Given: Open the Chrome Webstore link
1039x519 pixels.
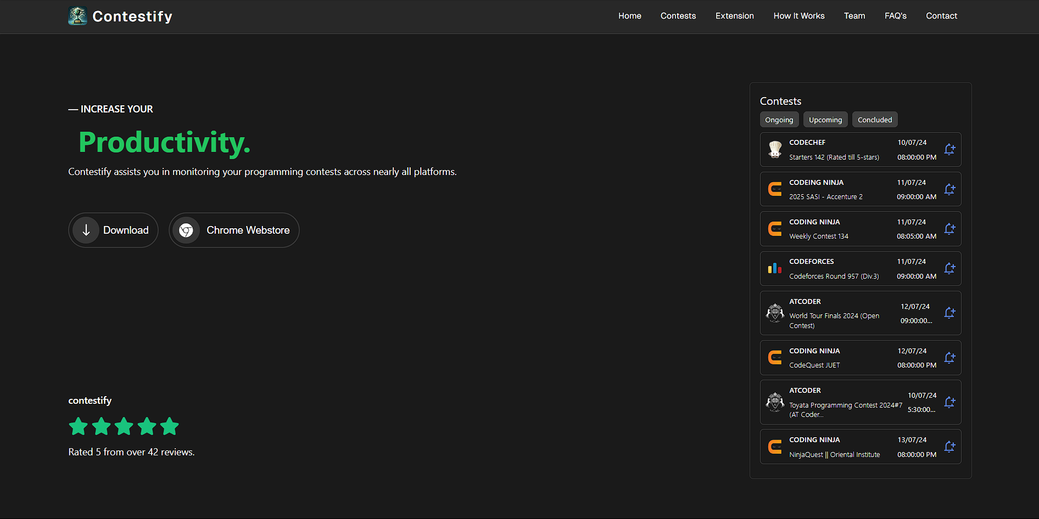Looking at the screenshot, I should click(234, 230).
